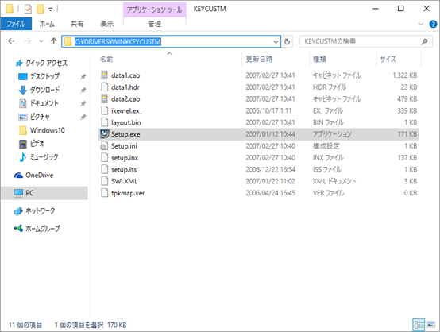Screen dimensions: 440x332
Task: Click the ikernel.ex_ file icon
Action: point(104,110)
